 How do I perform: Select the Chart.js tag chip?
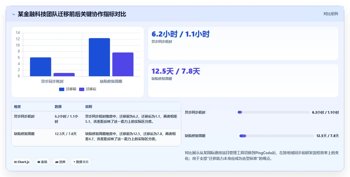pos(22,162)
